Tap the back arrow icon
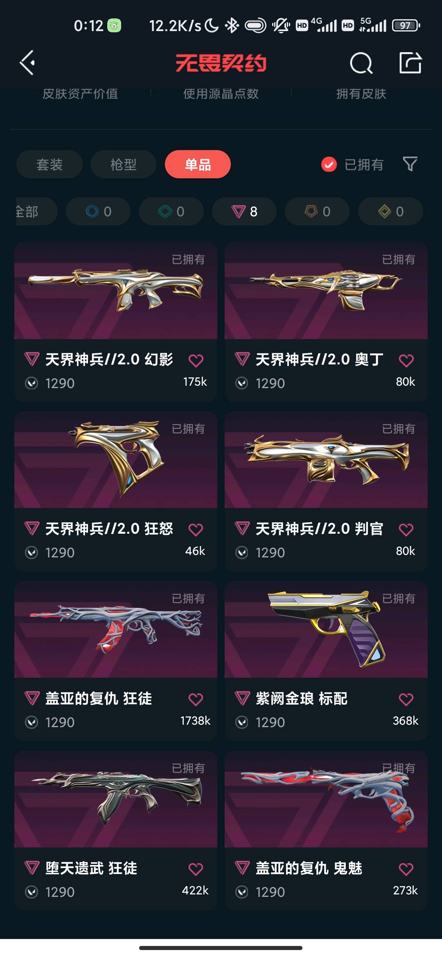 pos(27,63)
